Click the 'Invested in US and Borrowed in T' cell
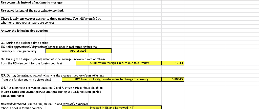 (112, 107)
